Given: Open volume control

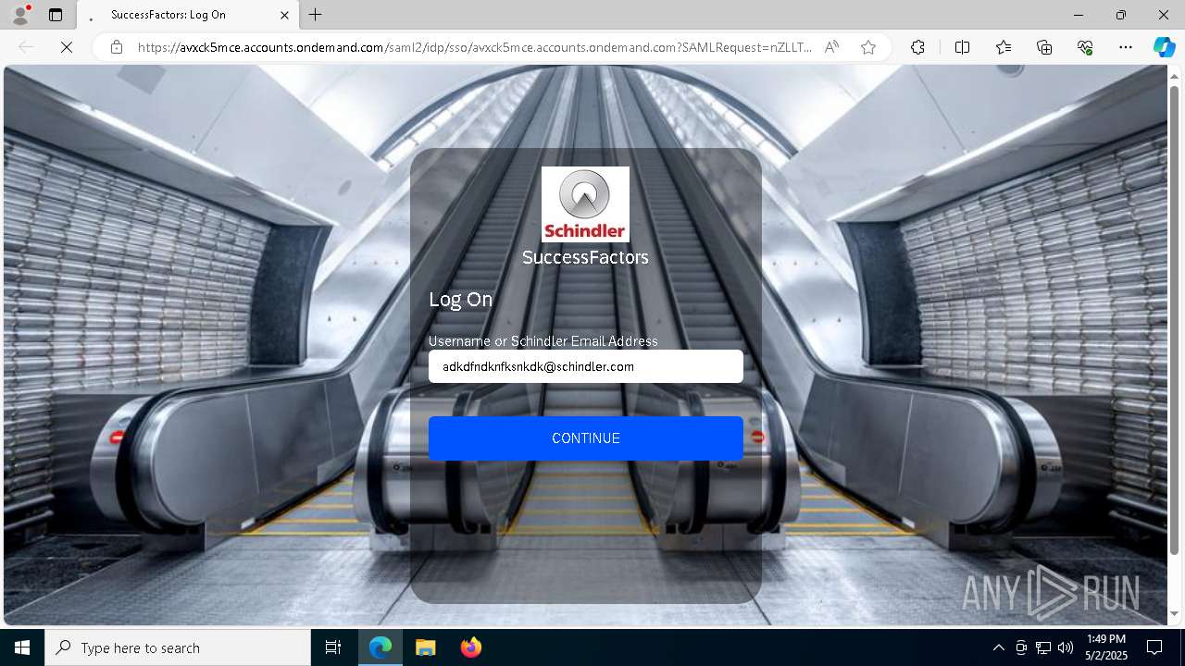Looking at the screenshot, I should (1066, 647).
